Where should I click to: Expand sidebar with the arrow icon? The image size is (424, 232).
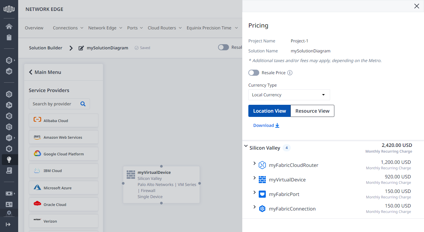pos(8,224)
